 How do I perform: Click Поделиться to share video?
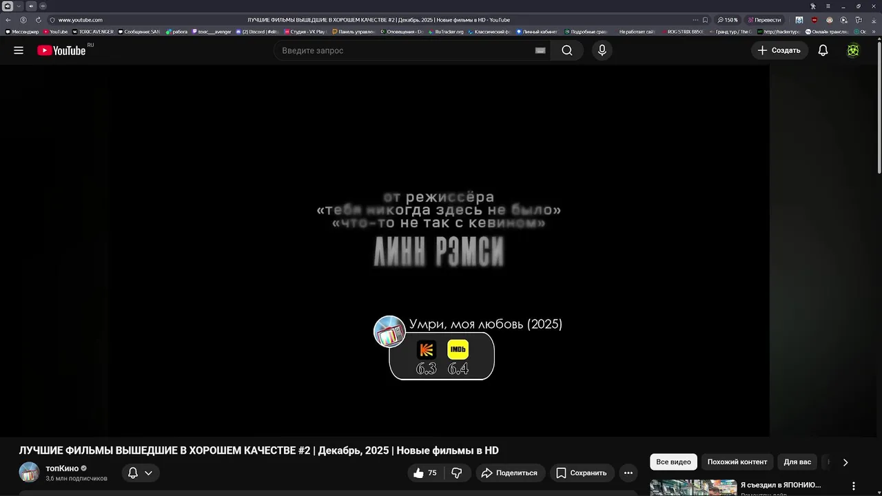tap(510, 473)
